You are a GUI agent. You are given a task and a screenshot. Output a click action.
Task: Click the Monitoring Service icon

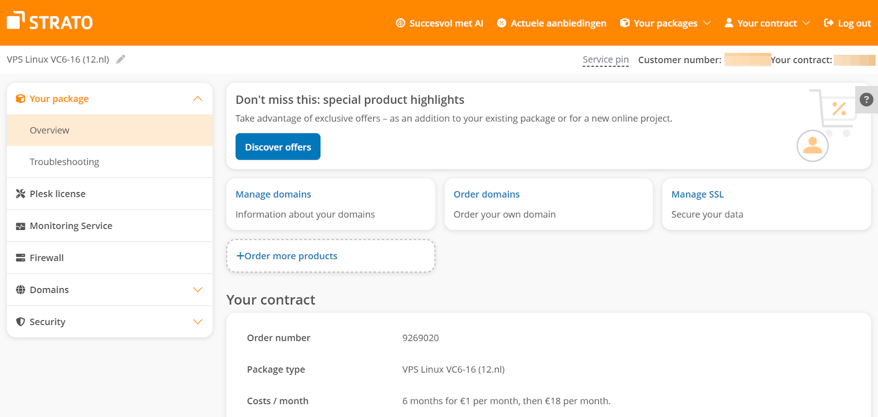[21, 226]
